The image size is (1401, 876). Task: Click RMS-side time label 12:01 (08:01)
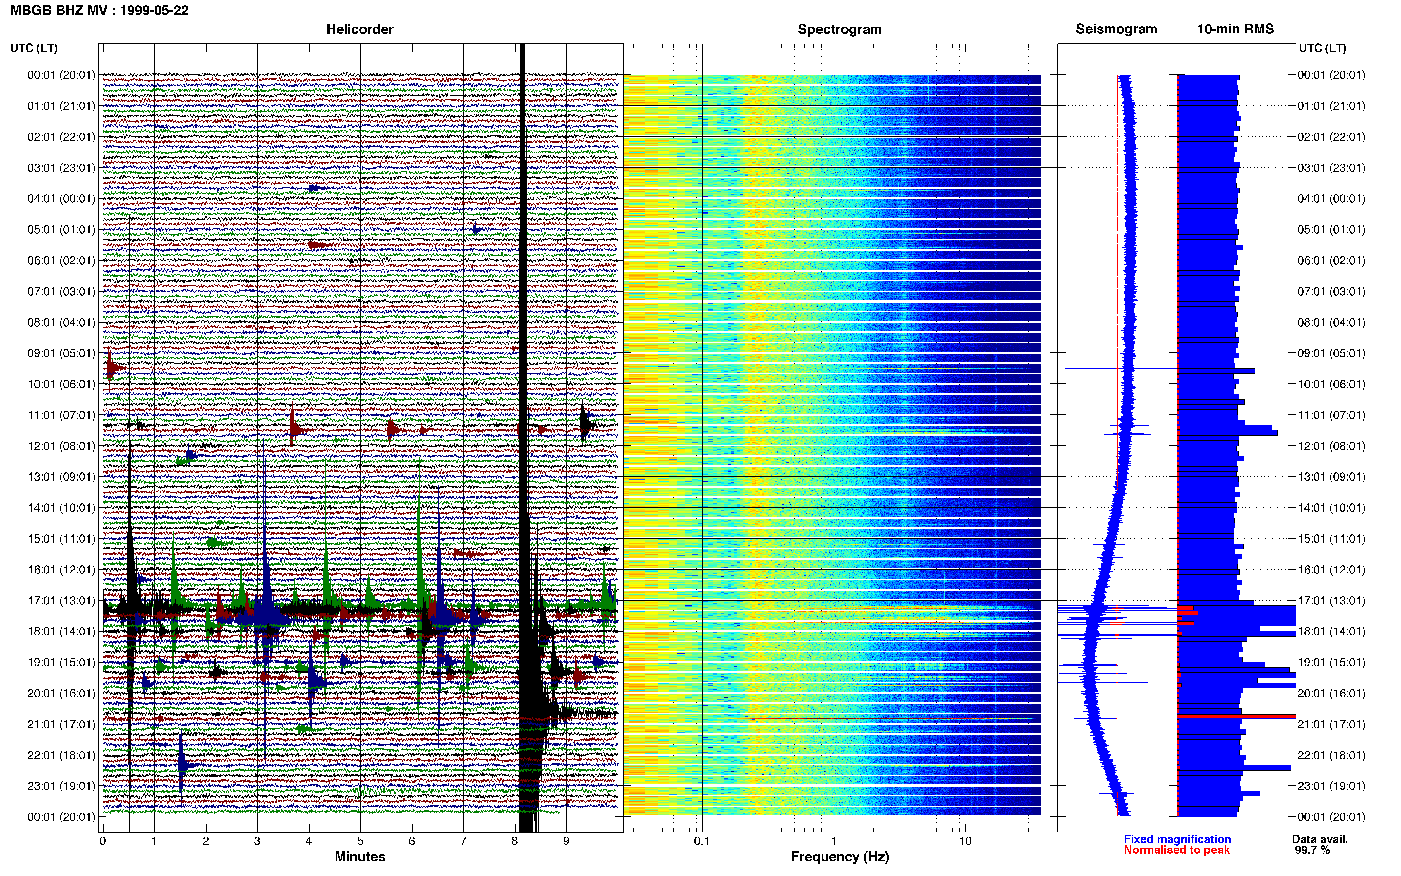coord(1331,446)
